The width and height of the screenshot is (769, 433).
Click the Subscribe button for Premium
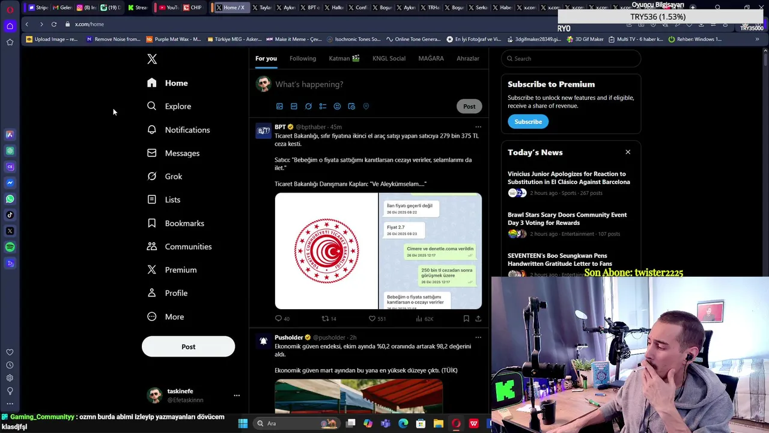click(x=528, y=121)
